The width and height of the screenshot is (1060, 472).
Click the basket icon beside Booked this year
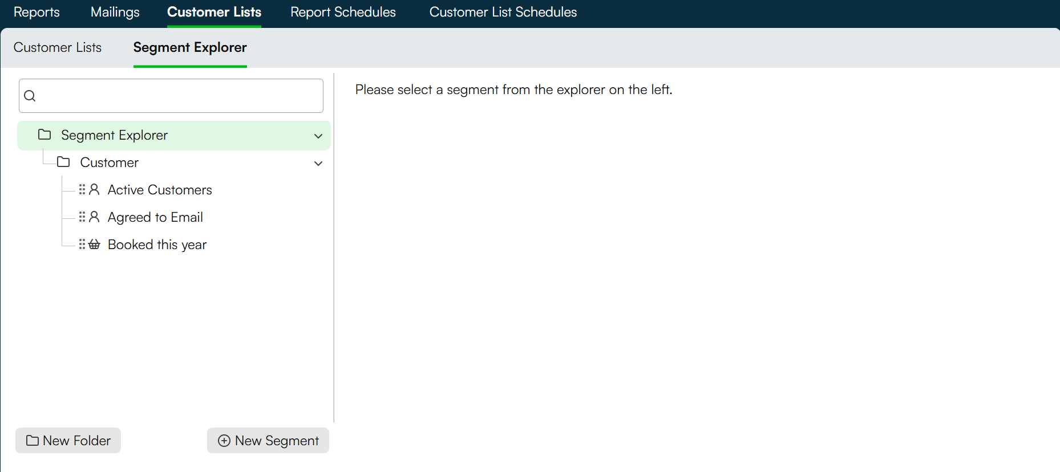click(95, 244)
